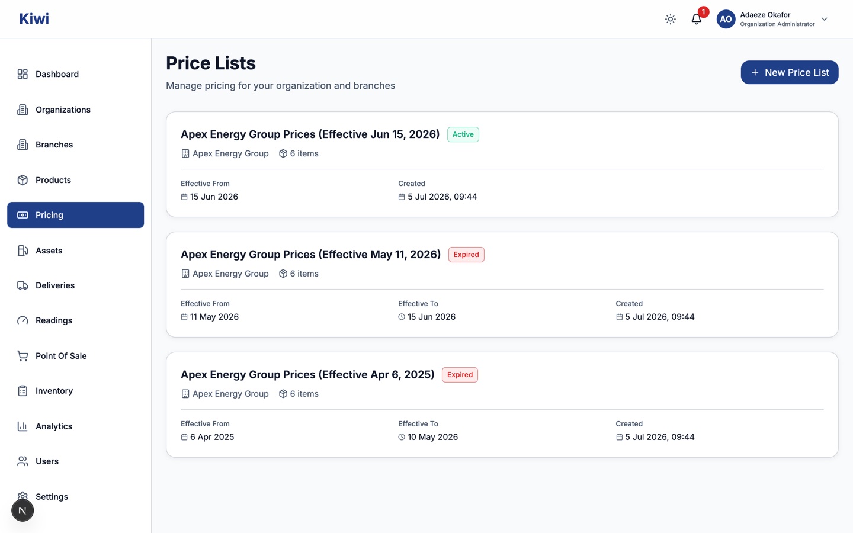Click 'Organization Administrator' role text
This screenshot has width=853, height=533.
(777, 24)
